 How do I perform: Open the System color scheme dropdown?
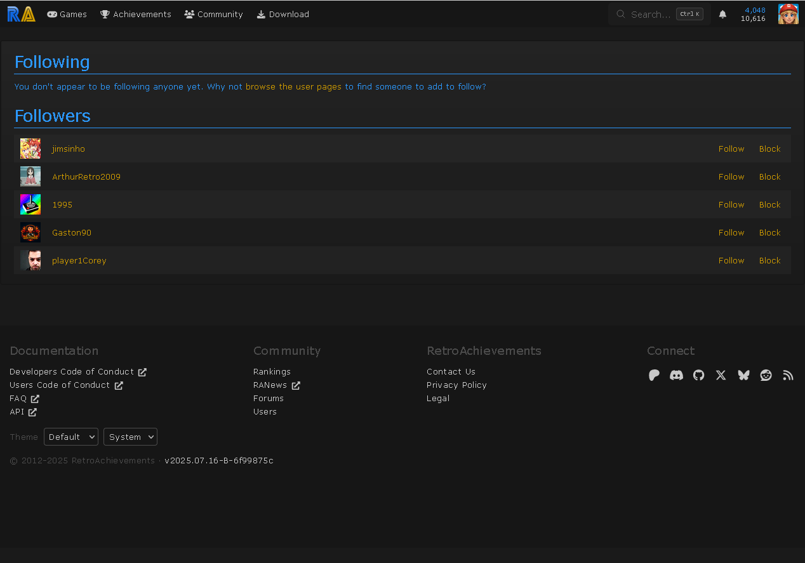130,437
